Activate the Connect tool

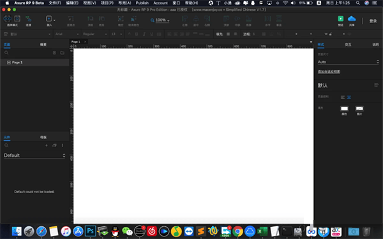[x=29, y=18]
